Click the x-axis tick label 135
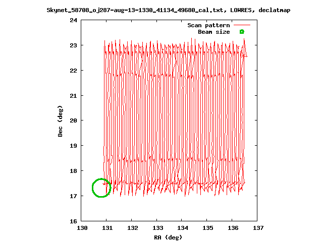Screen dimensions: 323x242 coord(207,228)
